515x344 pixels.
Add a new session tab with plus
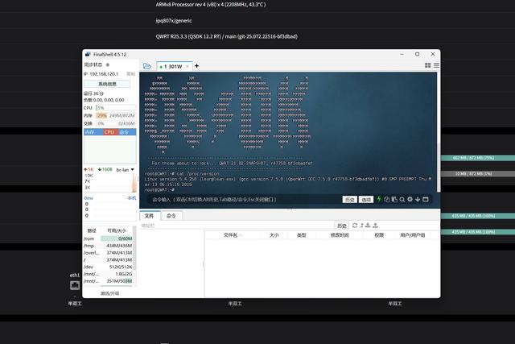[x=196, y=66]
